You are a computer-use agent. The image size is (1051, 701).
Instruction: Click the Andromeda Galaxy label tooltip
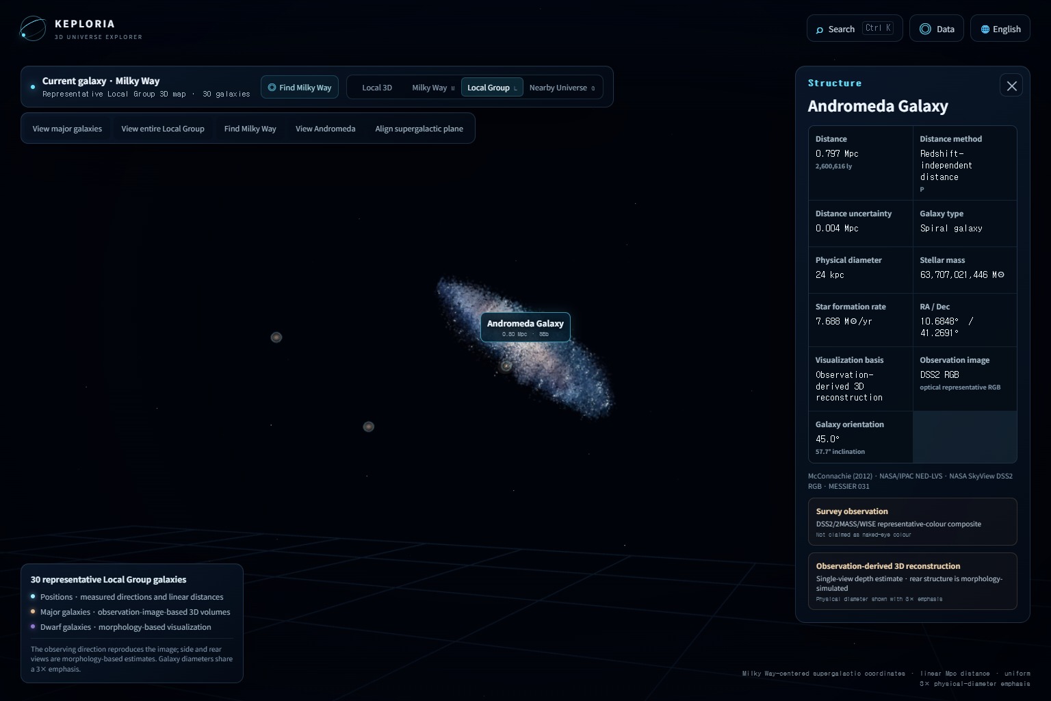525,328
